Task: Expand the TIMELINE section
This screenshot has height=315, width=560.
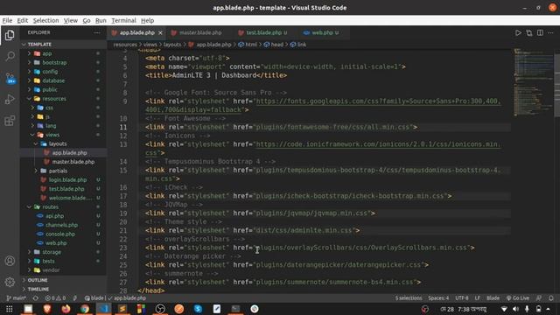Action: (x=63, y=289)
